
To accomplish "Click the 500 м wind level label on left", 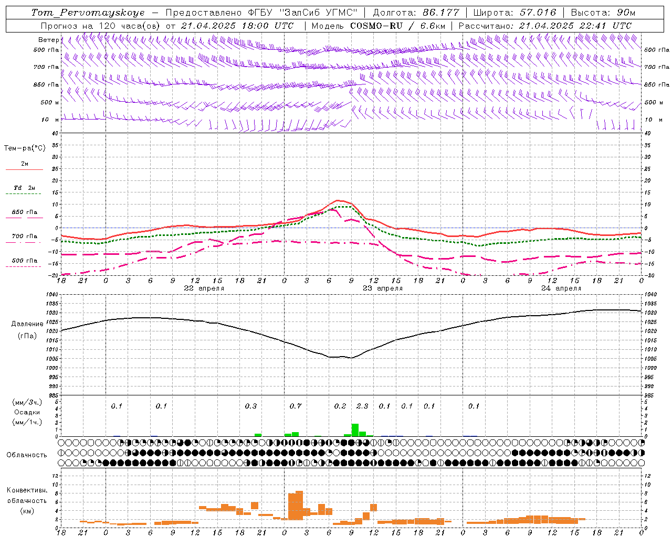I will [50, 102].
